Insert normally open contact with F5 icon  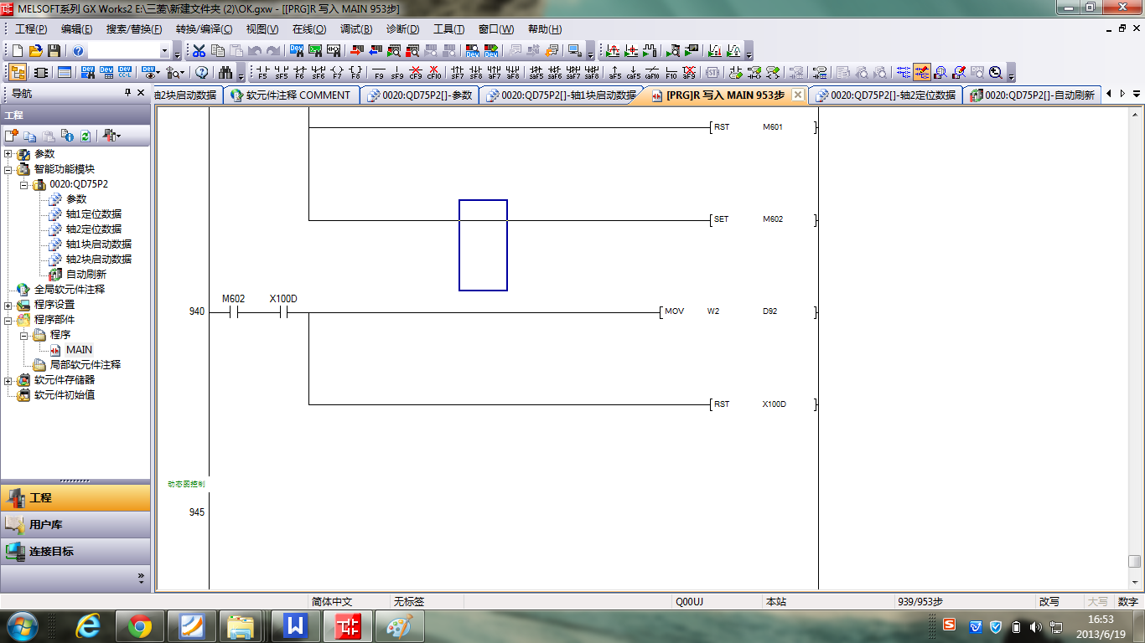pos(262,72)
